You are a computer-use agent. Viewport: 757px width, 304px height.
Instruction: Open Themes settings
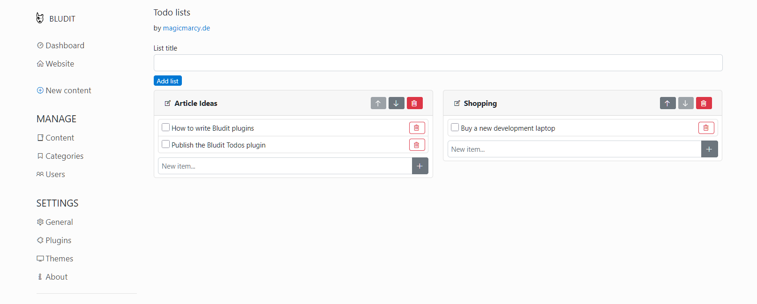click(55, 259)
